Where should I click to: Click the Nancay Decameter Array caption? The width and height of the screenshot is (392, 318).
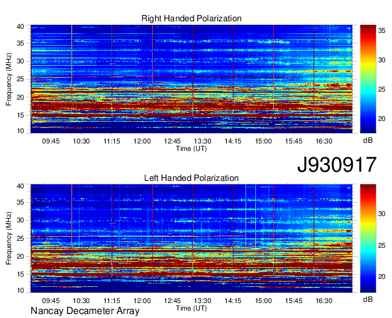pos(85,311)
